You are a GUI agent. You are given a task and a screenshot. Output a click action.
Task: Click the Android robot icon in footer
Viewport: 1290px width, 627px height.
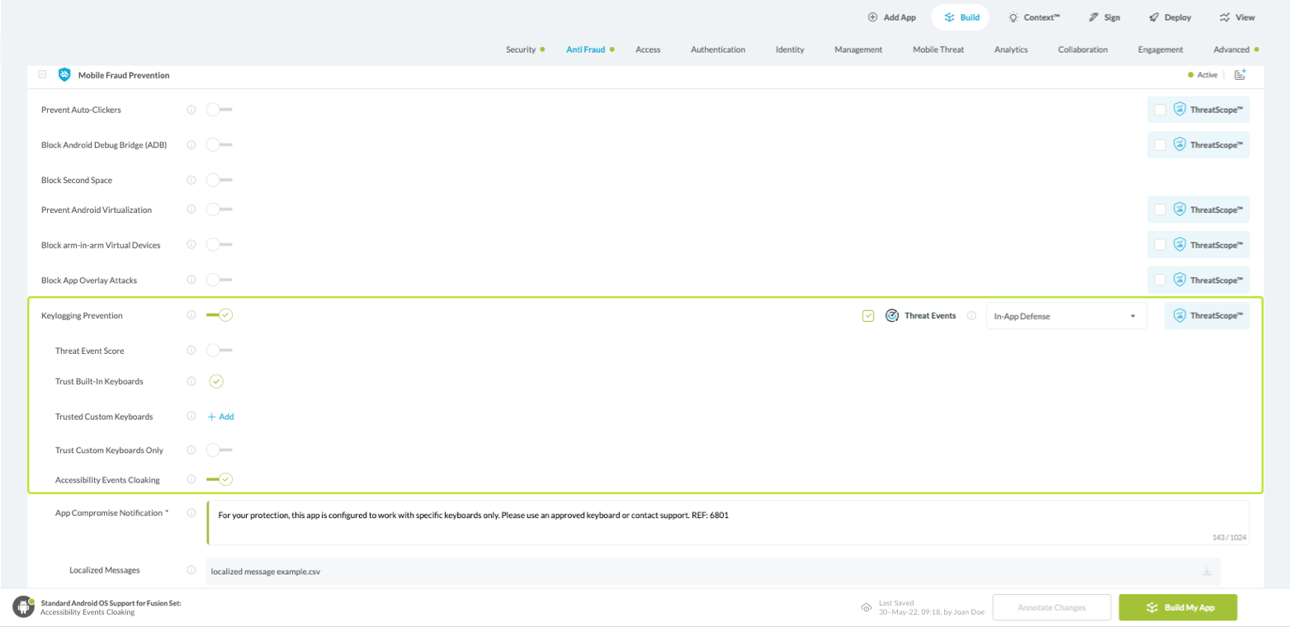[x=22, y=607]
